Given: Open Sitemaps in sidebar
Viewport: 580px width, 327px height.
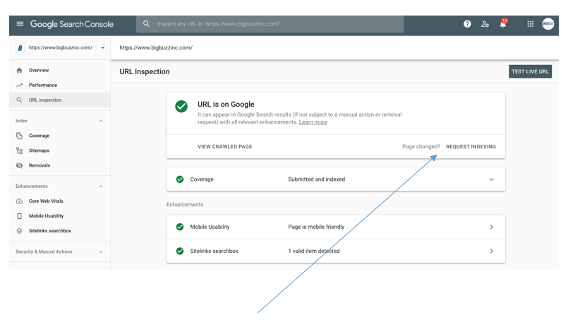Looking at the screenshot, I should (40, 150).
